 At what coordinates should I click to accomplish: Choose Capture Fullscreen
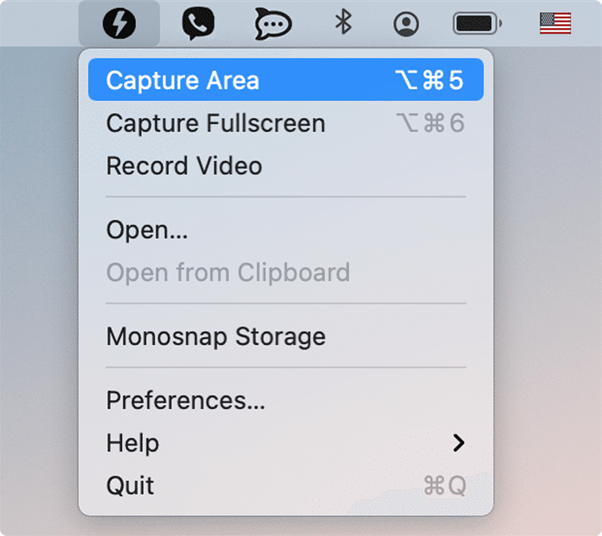[x=215, y=124]
